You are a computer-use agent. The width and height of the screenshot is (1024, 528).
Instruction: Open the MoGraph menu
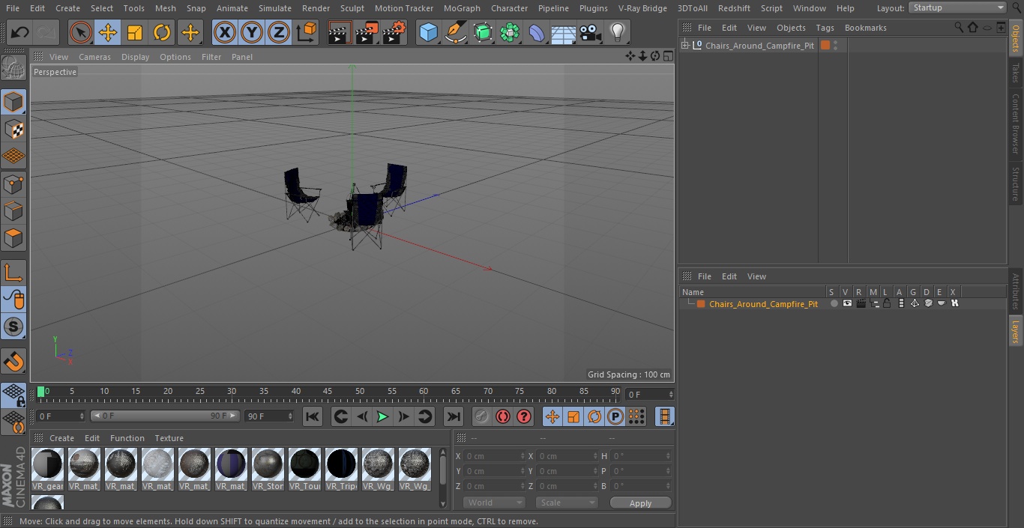(462, 8)
